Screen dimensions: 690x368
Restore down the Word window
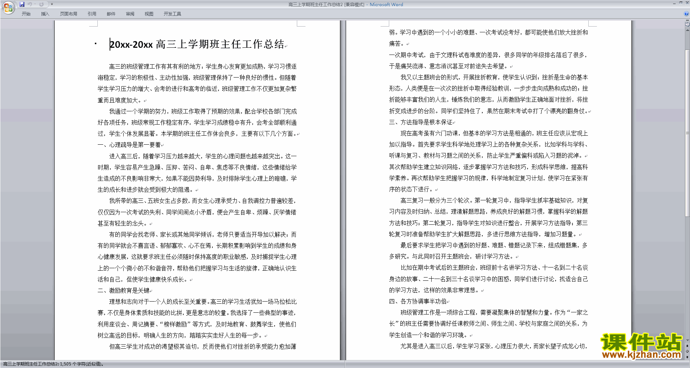tap(681, 3)
